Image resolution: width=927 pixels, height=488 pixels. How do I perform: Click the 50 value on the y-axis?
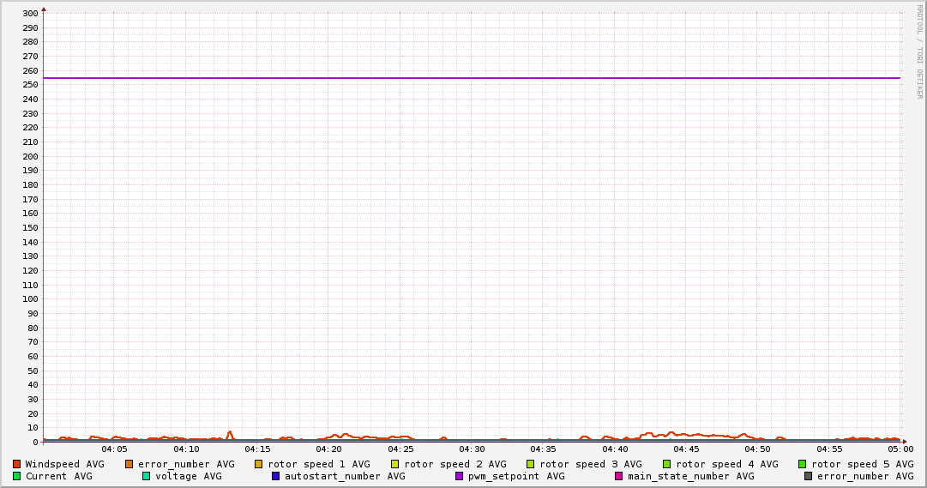(x=33, y=371)
